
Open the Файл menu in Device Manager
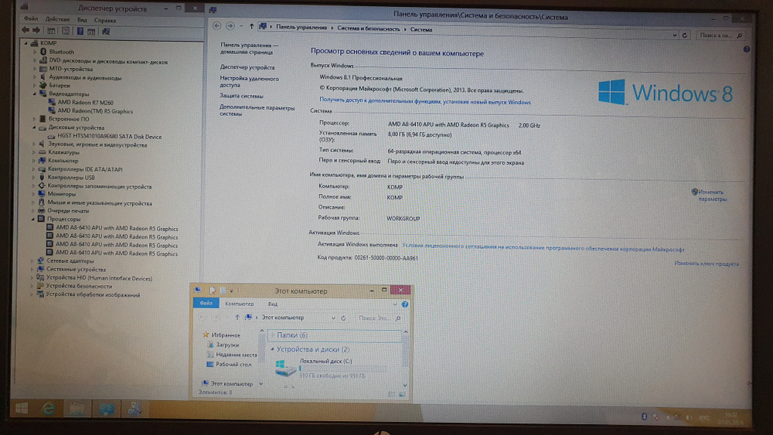tap(31, 19)
